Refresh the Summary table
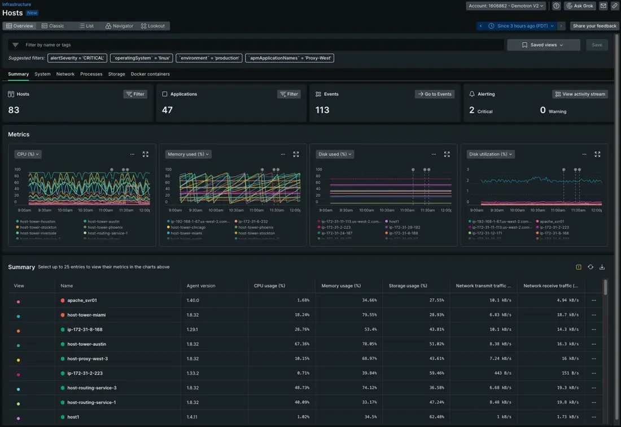The height and width of the screenshot is (427, 621). click(x=591, y=267)
